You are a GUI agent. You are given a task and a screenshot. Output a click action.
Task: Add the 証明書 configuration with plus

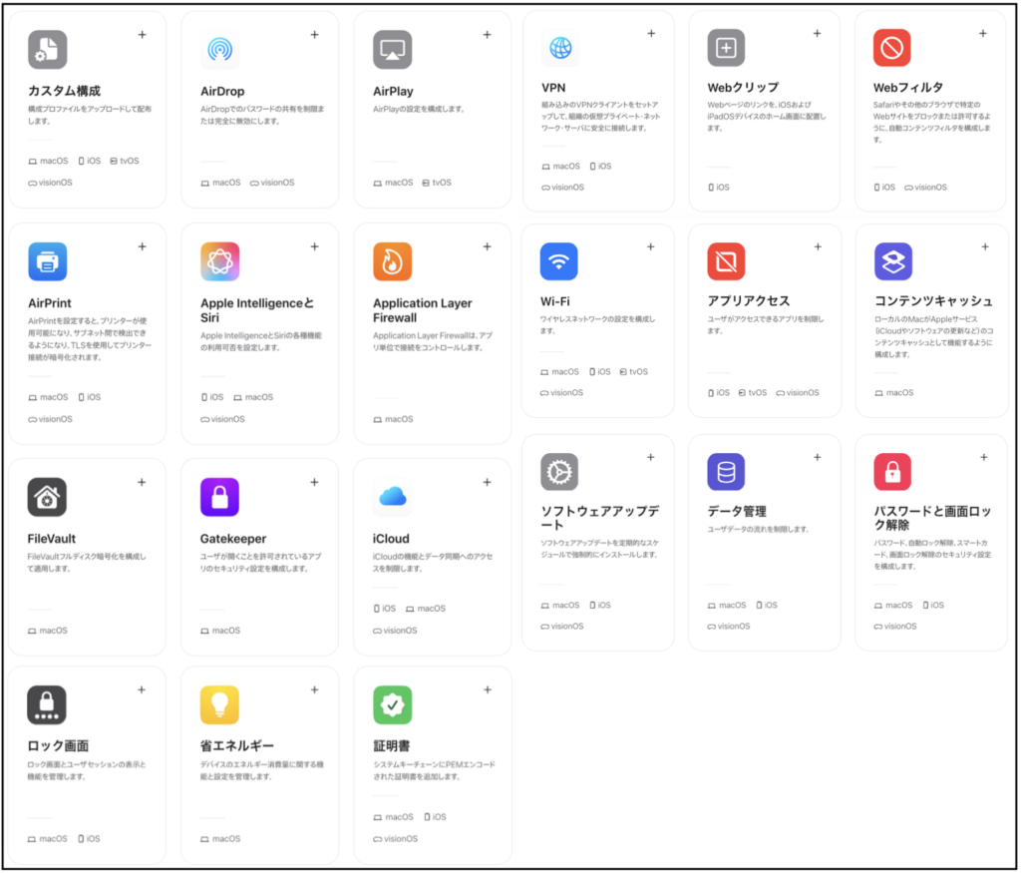tap(487, 690)
